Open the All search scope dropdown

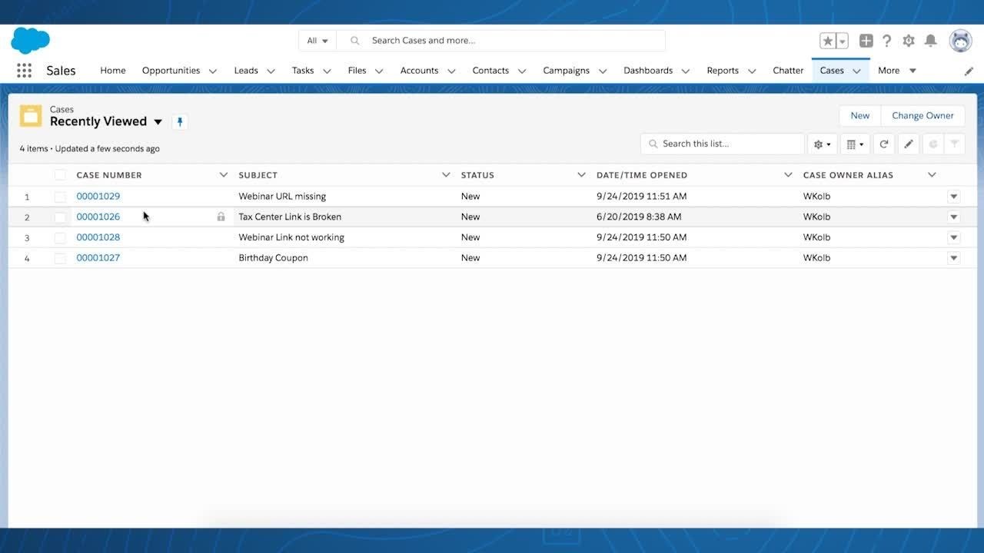tap(317, 41)
